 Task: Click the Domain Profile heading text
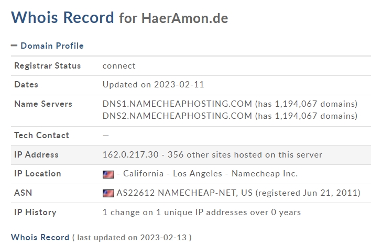(52, 46)
